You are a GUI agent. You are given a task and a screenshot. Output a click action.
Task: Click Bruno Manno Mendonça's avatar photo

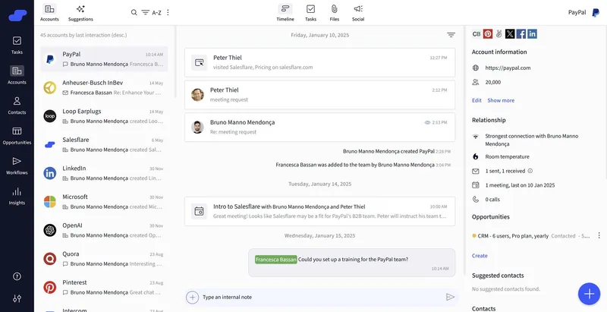click(x=197, y=127)
